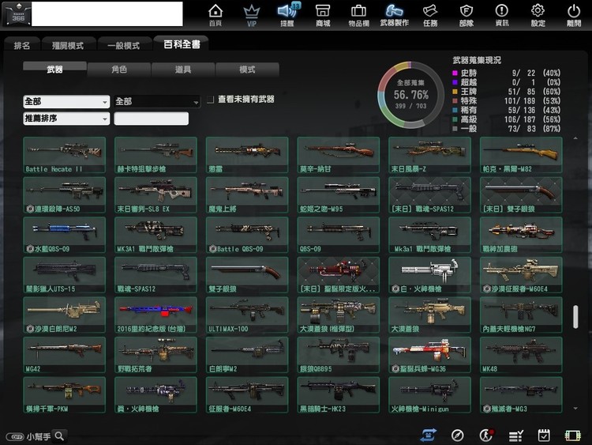Image resolution: width=592 pixels, height=445 pixels.
Task: Switch to the 一般模式 tab
Action: pyautogui.click(x=123, y=45)
